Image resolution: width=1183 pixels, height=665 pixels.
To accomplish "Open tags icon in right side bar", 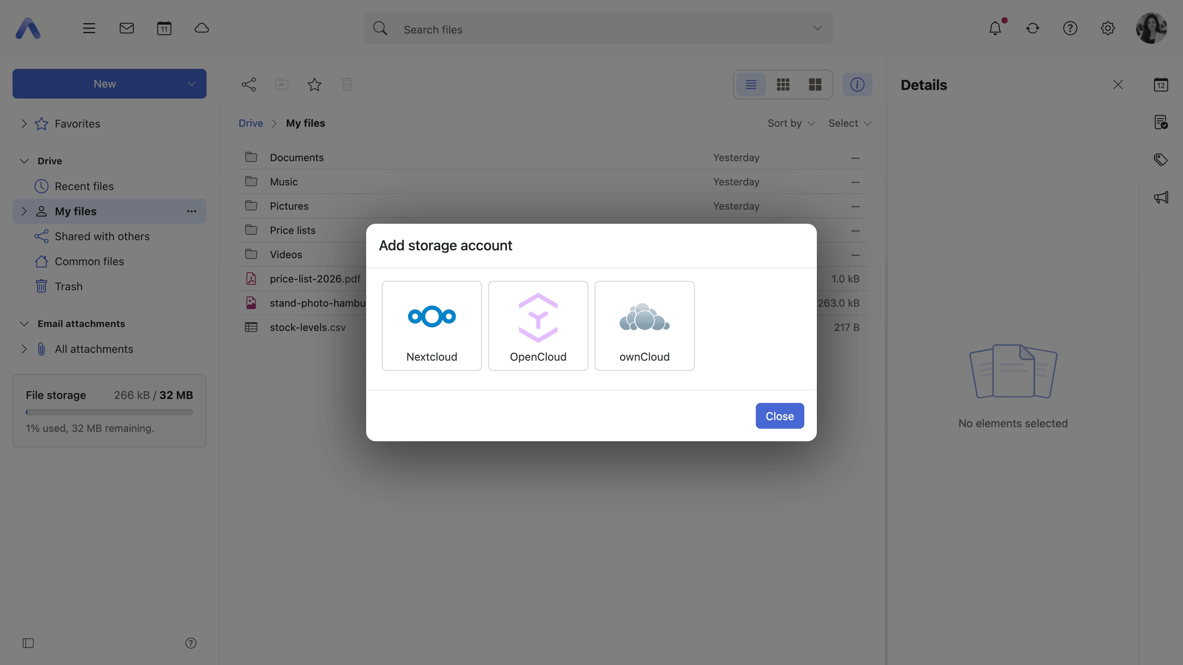I will (x=1160, y=160).
